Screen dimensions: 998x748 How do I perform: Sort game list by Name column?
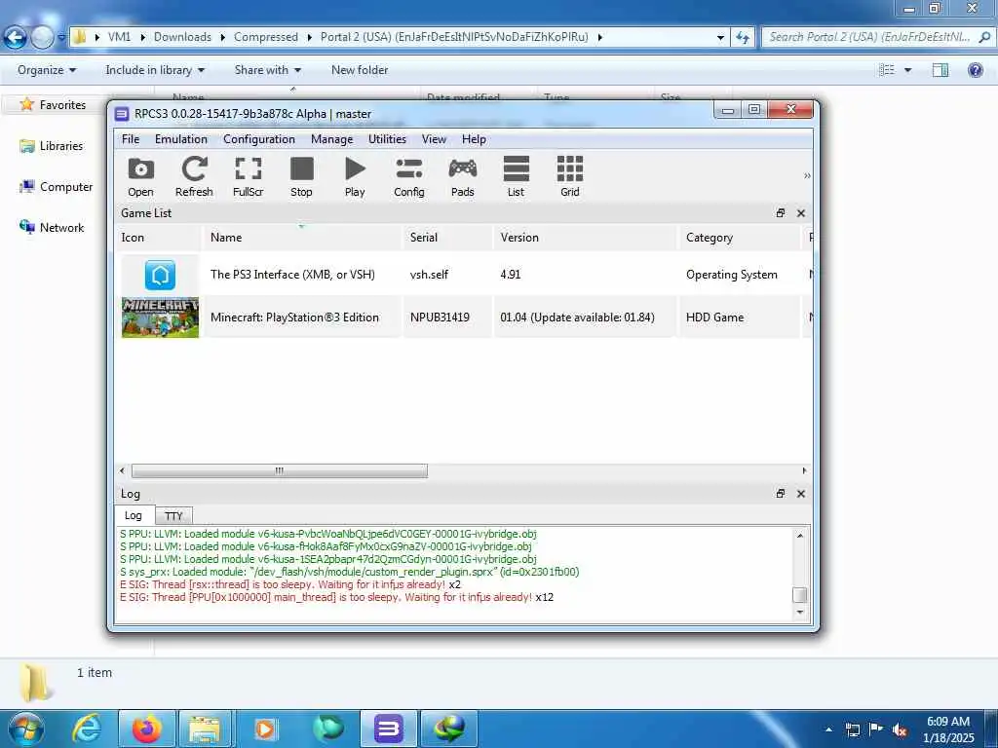pos(302,238)
